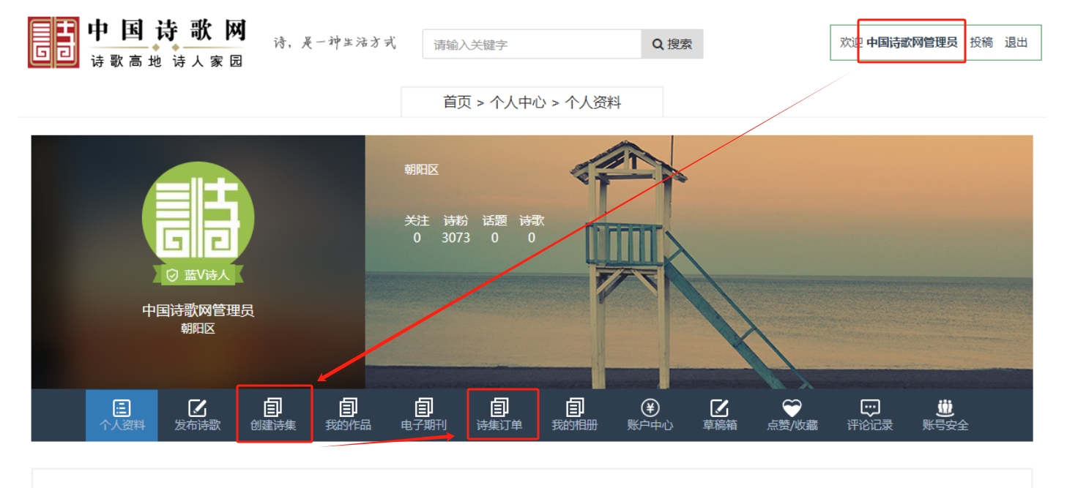Click the 投稿 submit link
1067x488 pixels.
pyautogui.click(x=981, y=42)
